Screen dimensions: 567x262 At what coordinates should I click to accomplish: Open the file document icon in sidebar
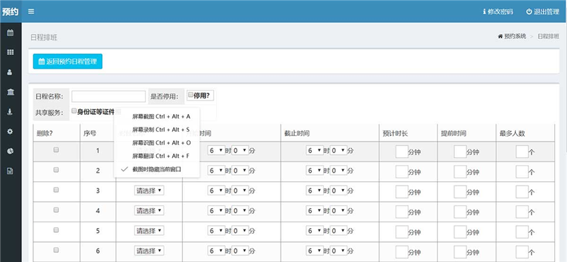(x=10, y=171)
